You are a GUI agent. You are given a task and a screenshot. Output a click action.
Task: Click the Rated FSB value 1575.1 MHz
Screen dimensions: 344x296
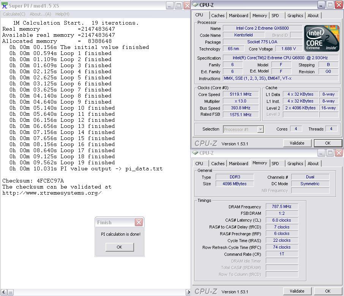241,115
